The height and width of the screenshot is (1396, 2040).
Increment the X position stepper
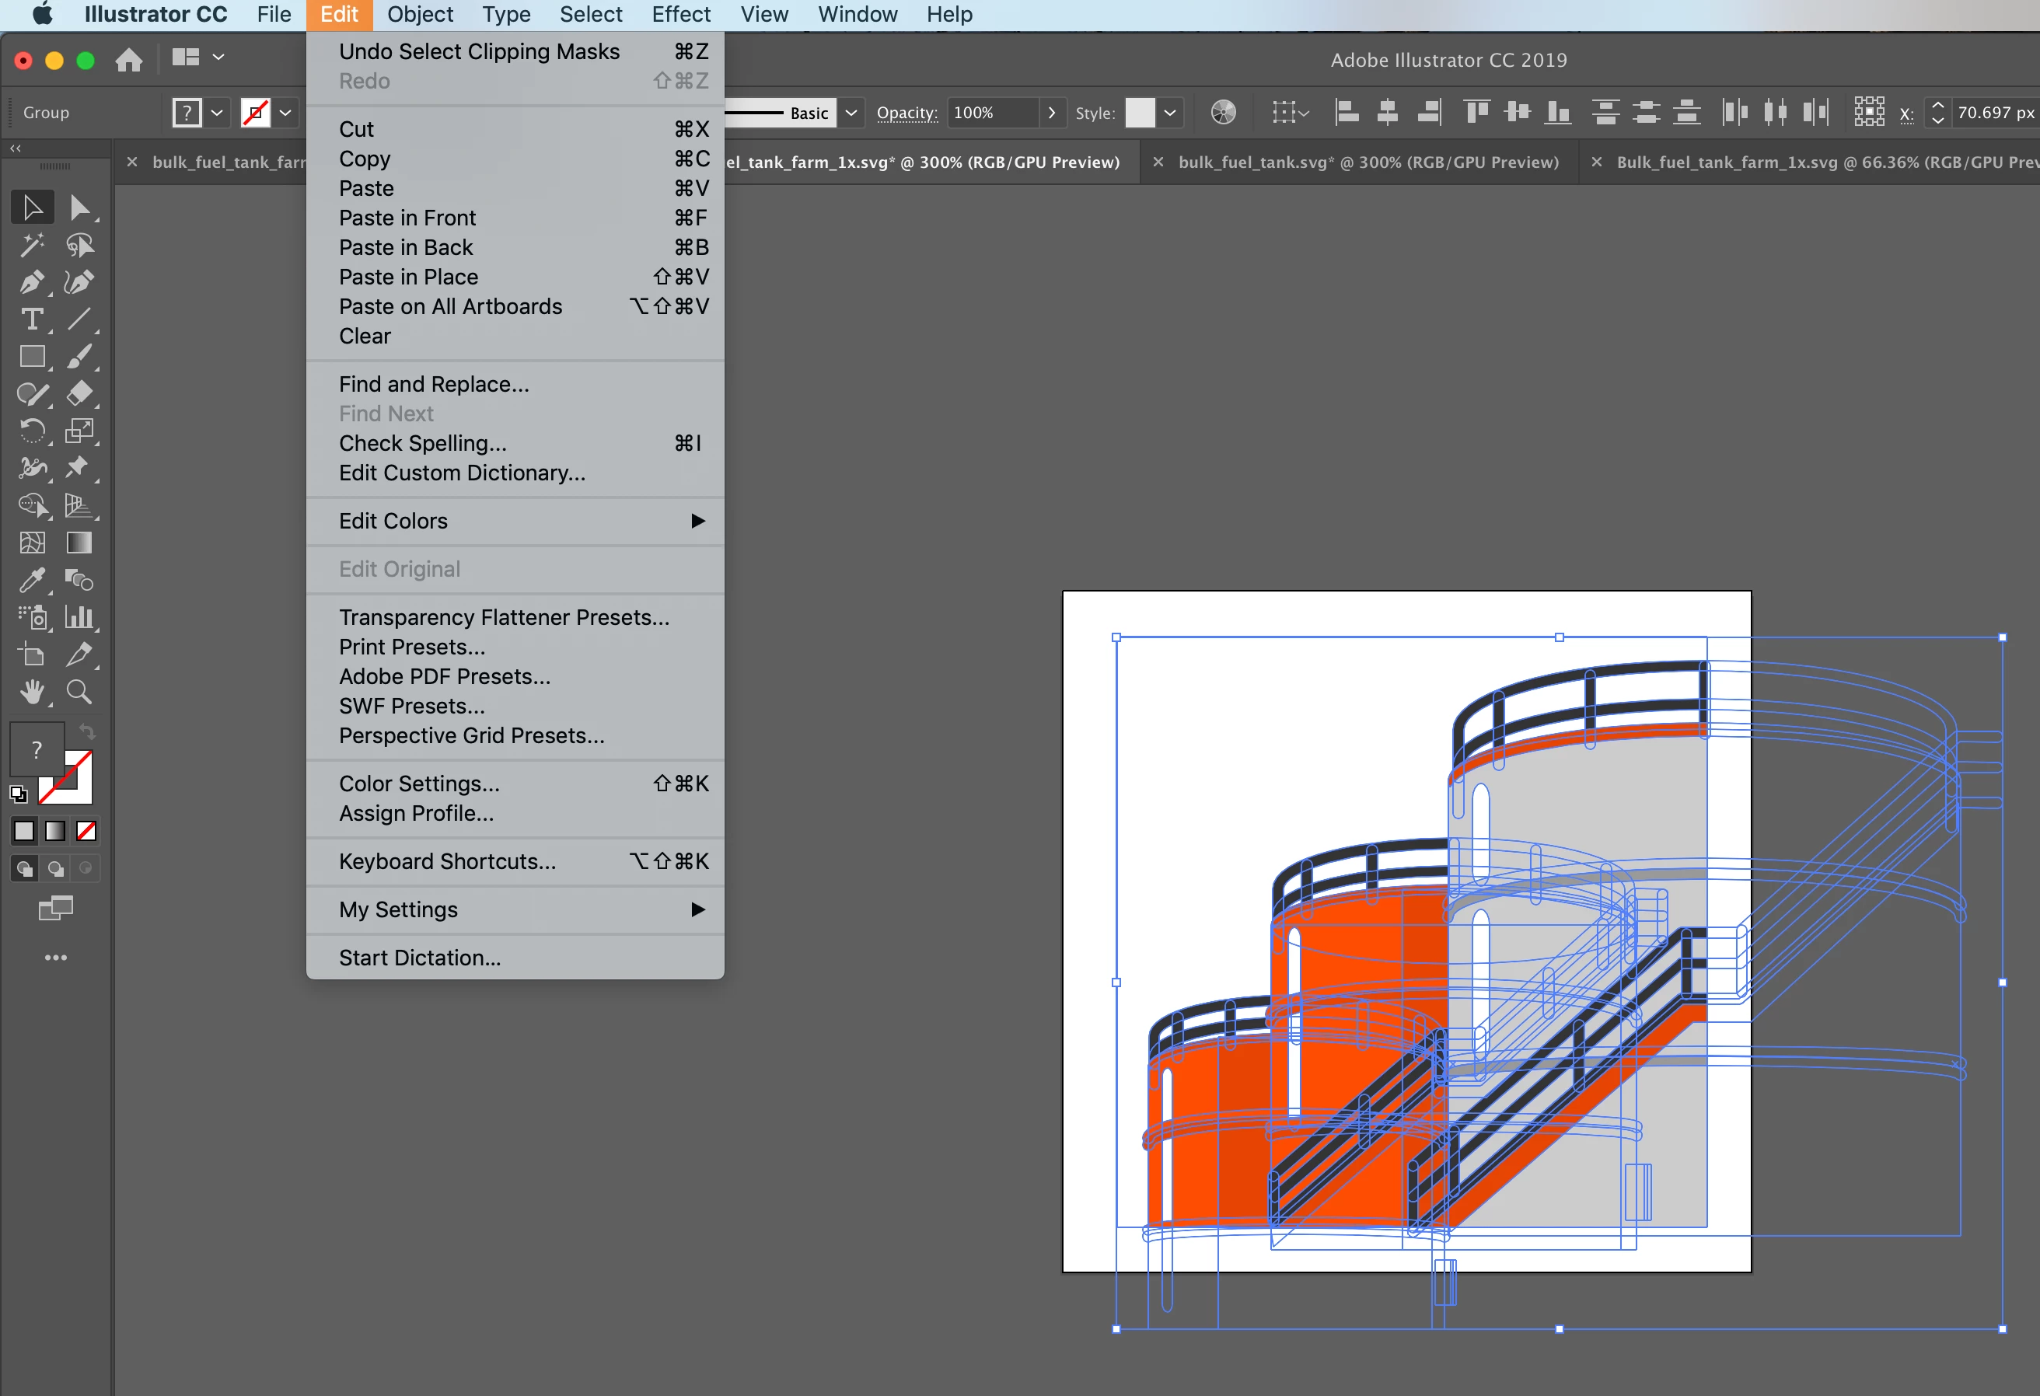pyautogui.click(x=1937, y=105)
